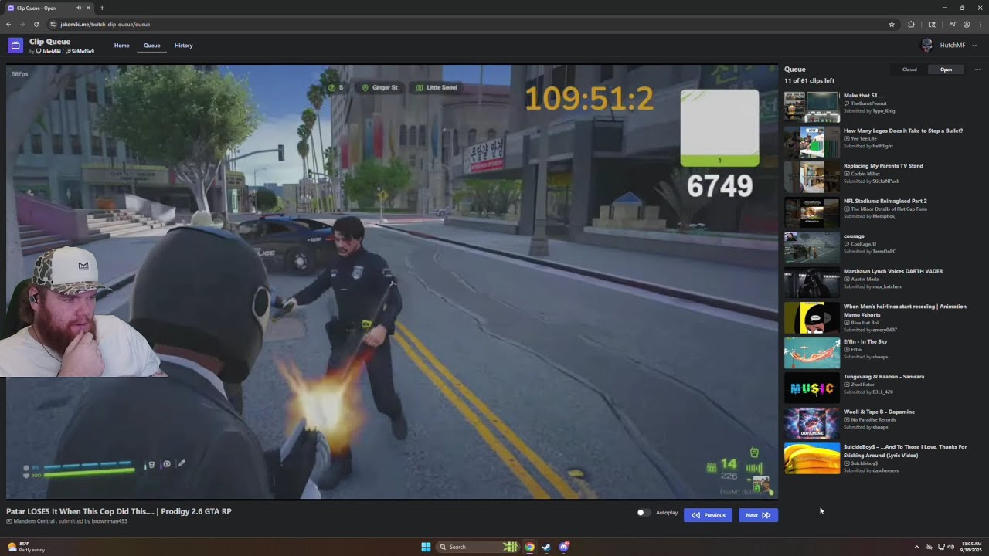Open the volume speaker tray icon

click(x=950, y=547)
